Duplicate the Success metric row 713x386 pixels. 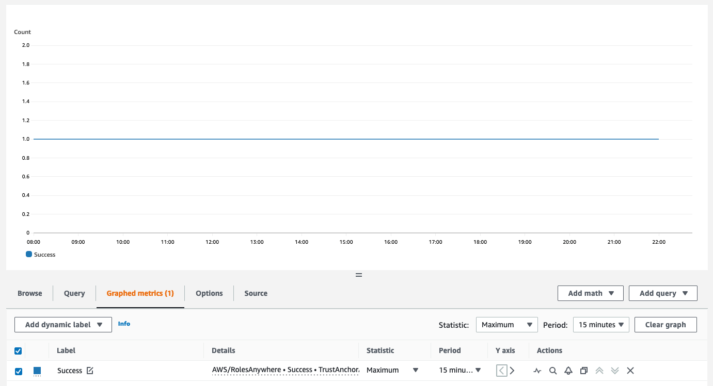(x=584, y=371)
